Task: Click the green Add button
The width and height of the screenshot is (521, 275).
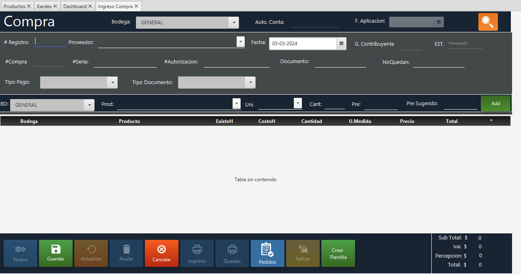Action: pyautogui.click(x=495, y=104)
